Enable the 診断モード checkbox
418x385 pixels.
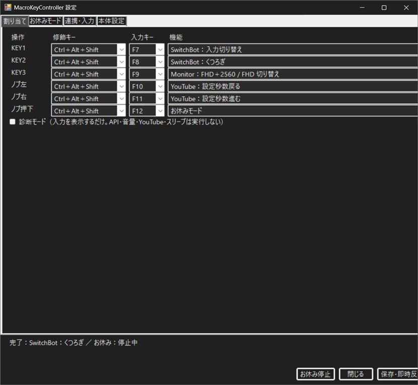pos(12,122)
